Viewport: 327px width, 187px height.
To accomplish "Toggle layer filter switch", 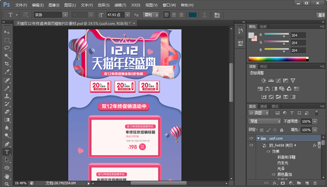I will pyautogui.click(x=316, y=113).
